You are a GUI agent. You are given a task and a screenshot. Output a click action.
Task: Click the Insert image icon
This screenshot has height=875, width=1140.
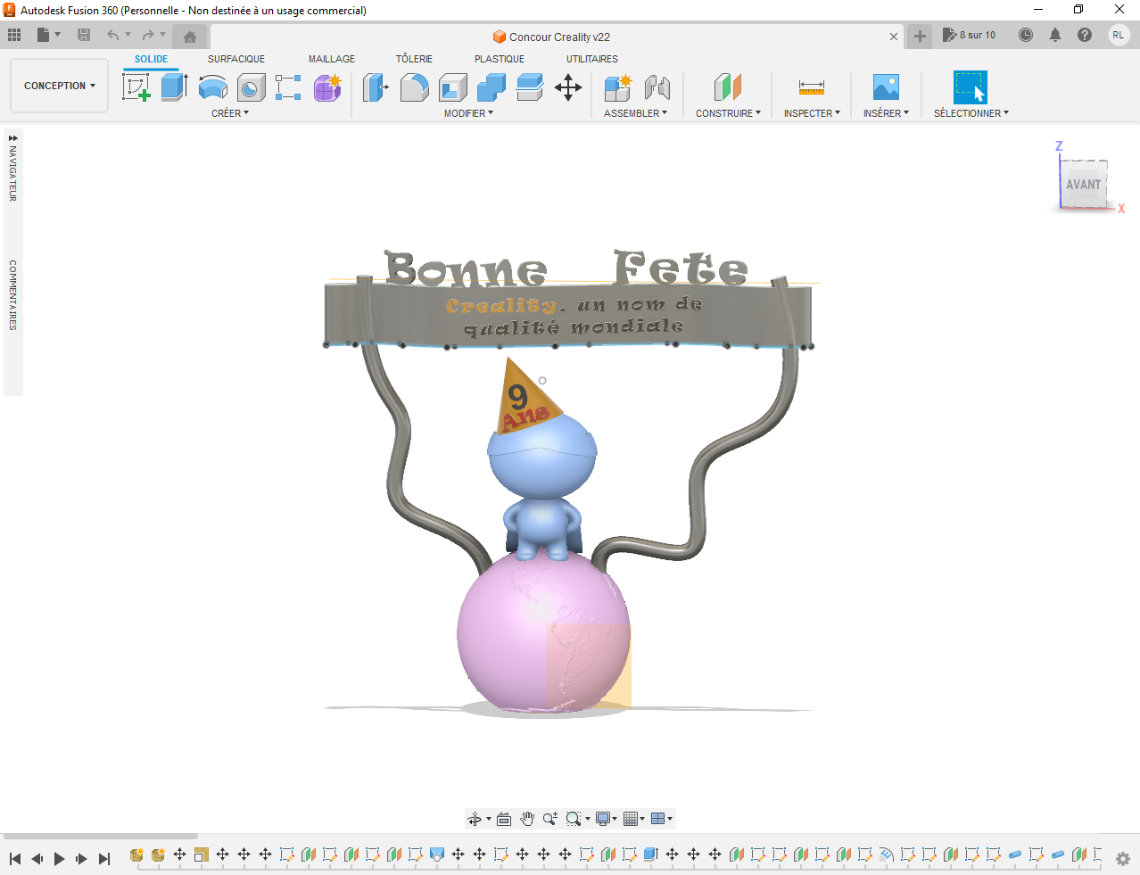click(x=886, y=87)
